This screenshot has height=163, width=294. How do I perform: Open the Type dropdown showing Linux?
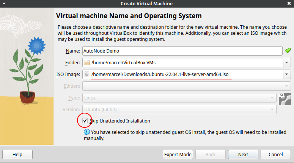tap(179, 98)
